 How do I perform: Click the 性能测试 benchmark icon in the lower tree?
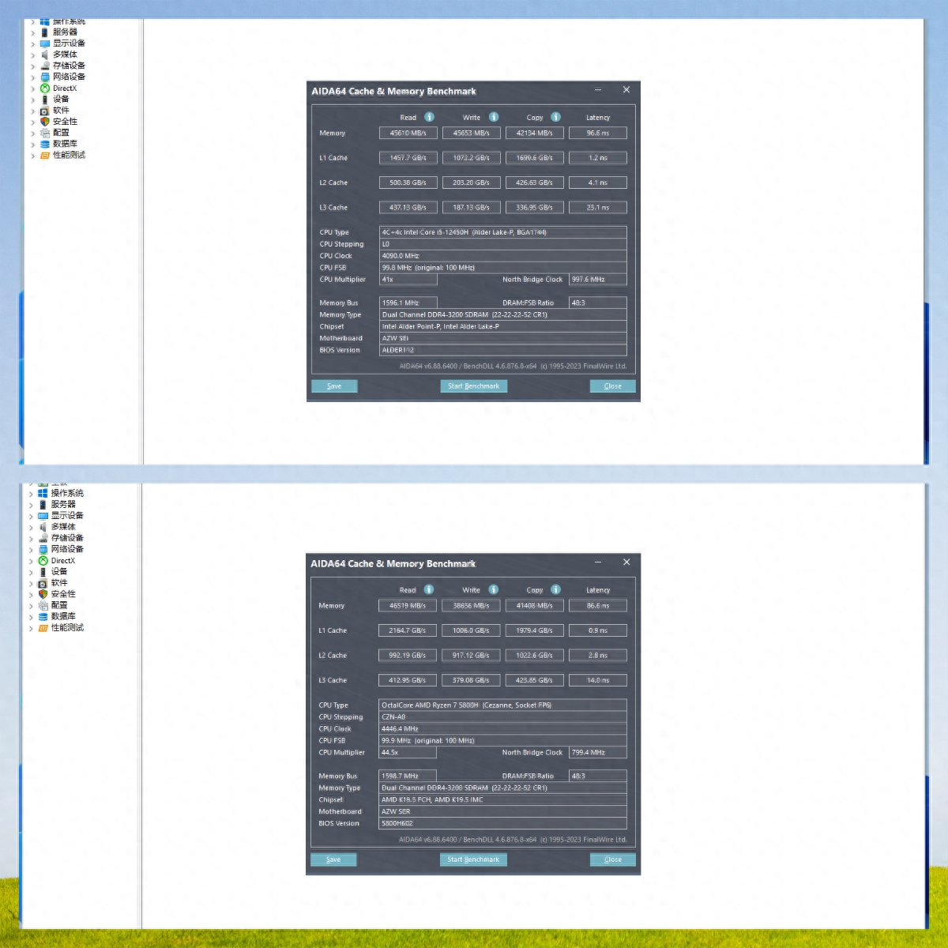point(43,628)
